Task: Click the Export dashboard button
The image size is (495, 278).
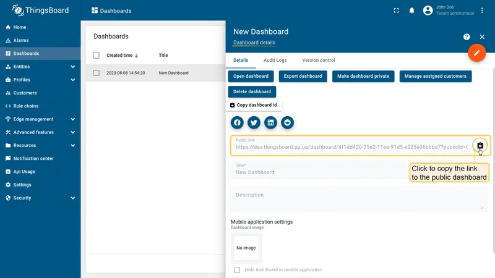Action: 303,76
